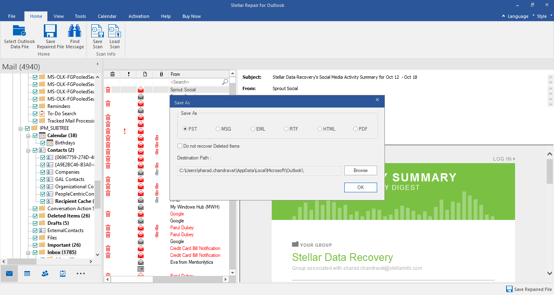The height and width of the screenshot is (295, 554).
Task: Collapse the IPM_SUBTREE node
Action: [20, 128]
